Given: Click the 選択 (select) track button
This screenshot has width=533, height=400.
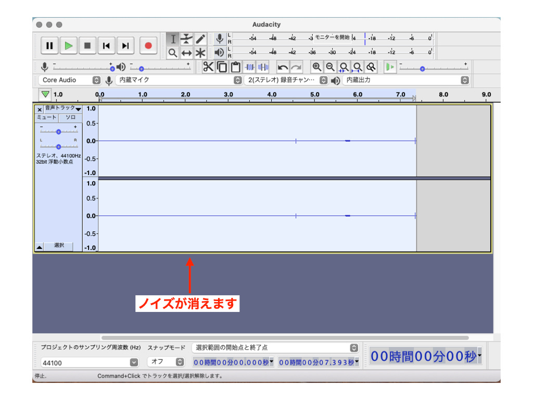Looking at the screenshot, I should pyautogui.click(x=58, y=246).
